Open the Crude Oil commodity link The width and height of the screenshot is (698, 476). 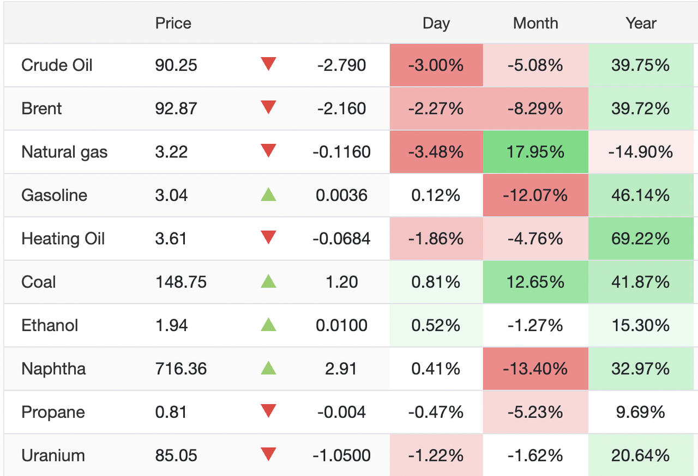coord(57,65)
